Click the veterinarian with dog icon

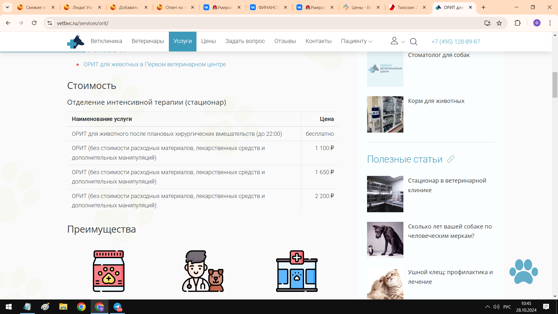click(203, 271)
